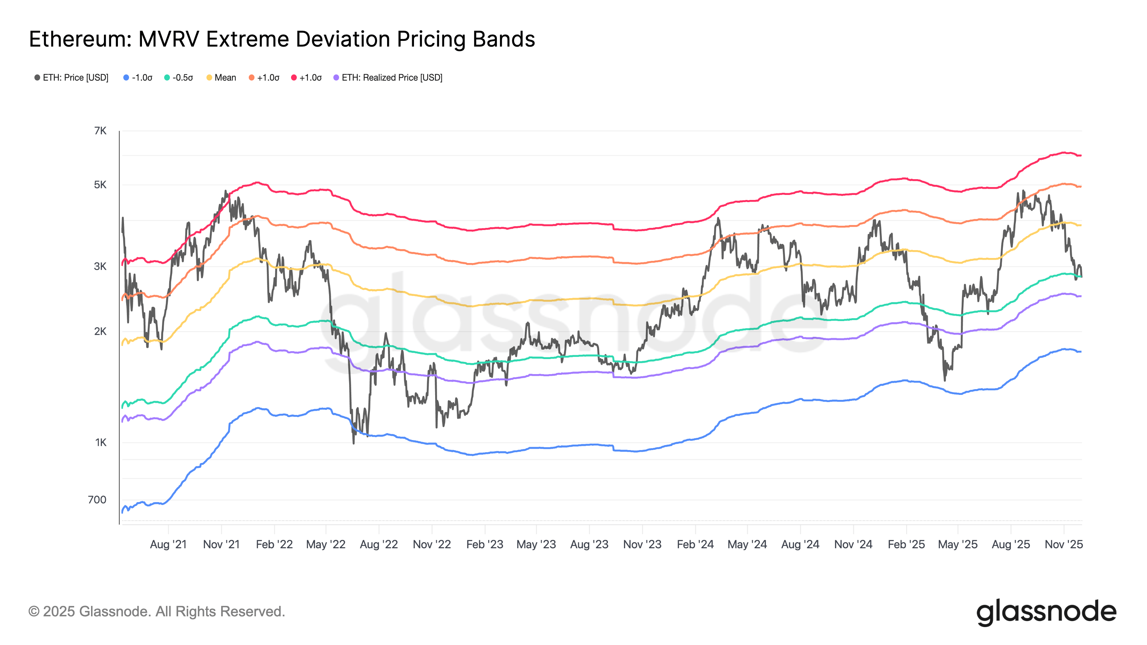This screenshot has height=645, width=1147.
Task: Click the 7K y-axis label
Action: click(x=100, y=131)
